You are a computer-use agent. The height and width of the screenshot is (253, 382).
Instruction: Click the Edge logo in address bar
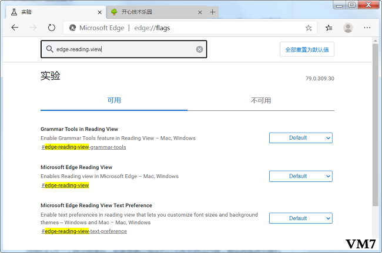point(72,28)
